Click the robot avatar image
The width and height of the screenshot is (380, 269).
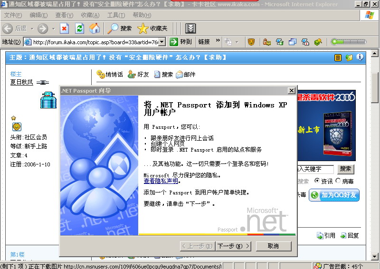click(48, 100)
